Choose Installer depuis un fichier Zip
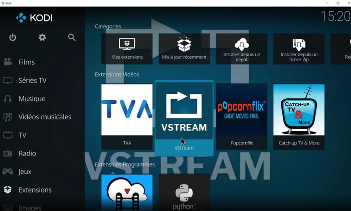Viewport: 351px width, 211px height. click(x=299, y=49)
